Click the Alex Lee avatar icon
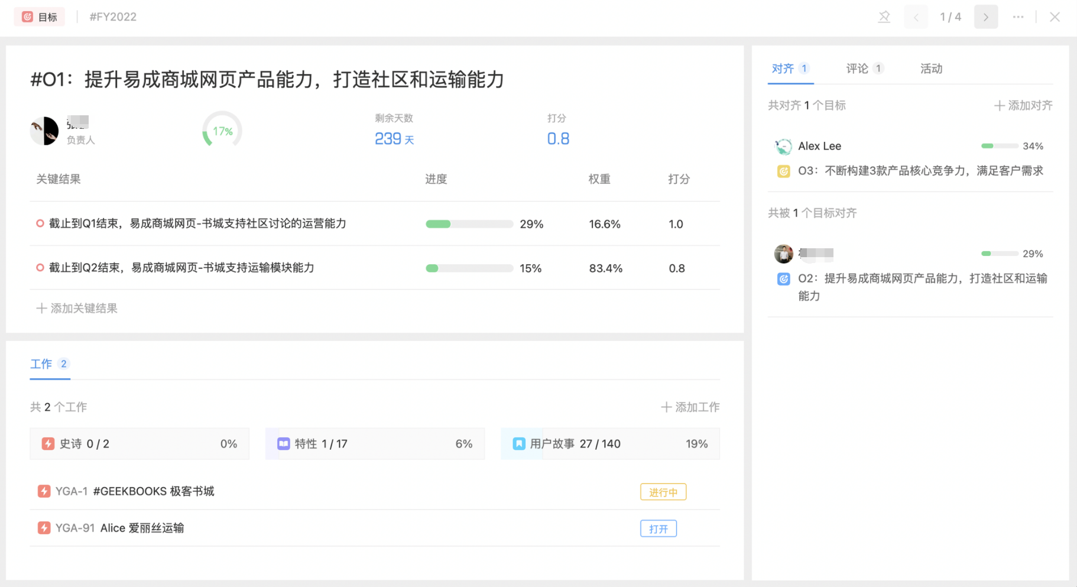 click(783, 147)
